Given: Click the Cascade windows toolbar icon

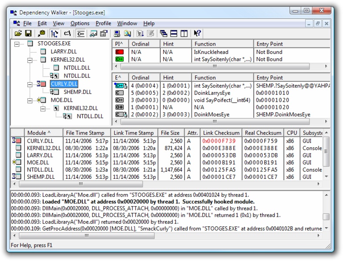Looking at the screenshot, I should click(164, 33).
